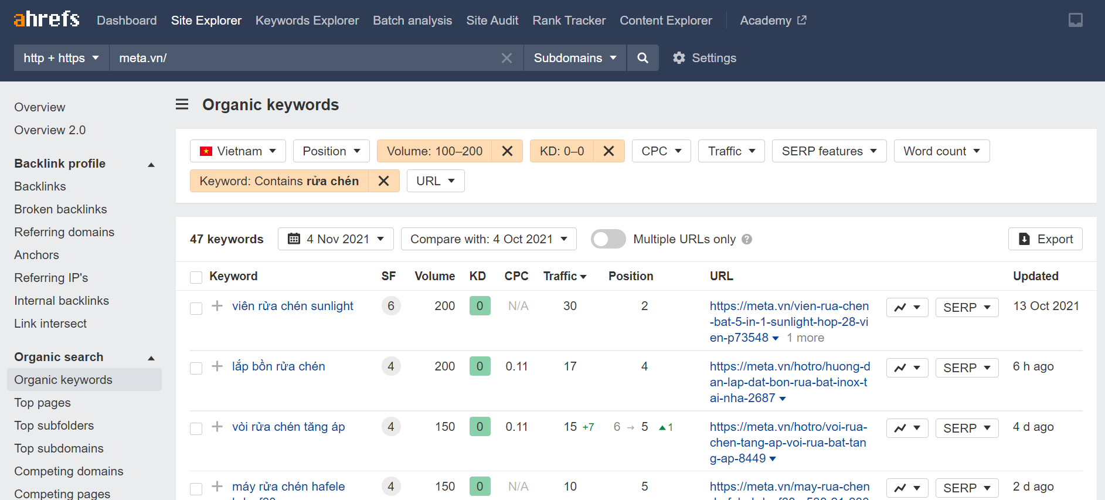Check the select-all Keyword header checkbox

pyautogui.click(x=196, y=277)
